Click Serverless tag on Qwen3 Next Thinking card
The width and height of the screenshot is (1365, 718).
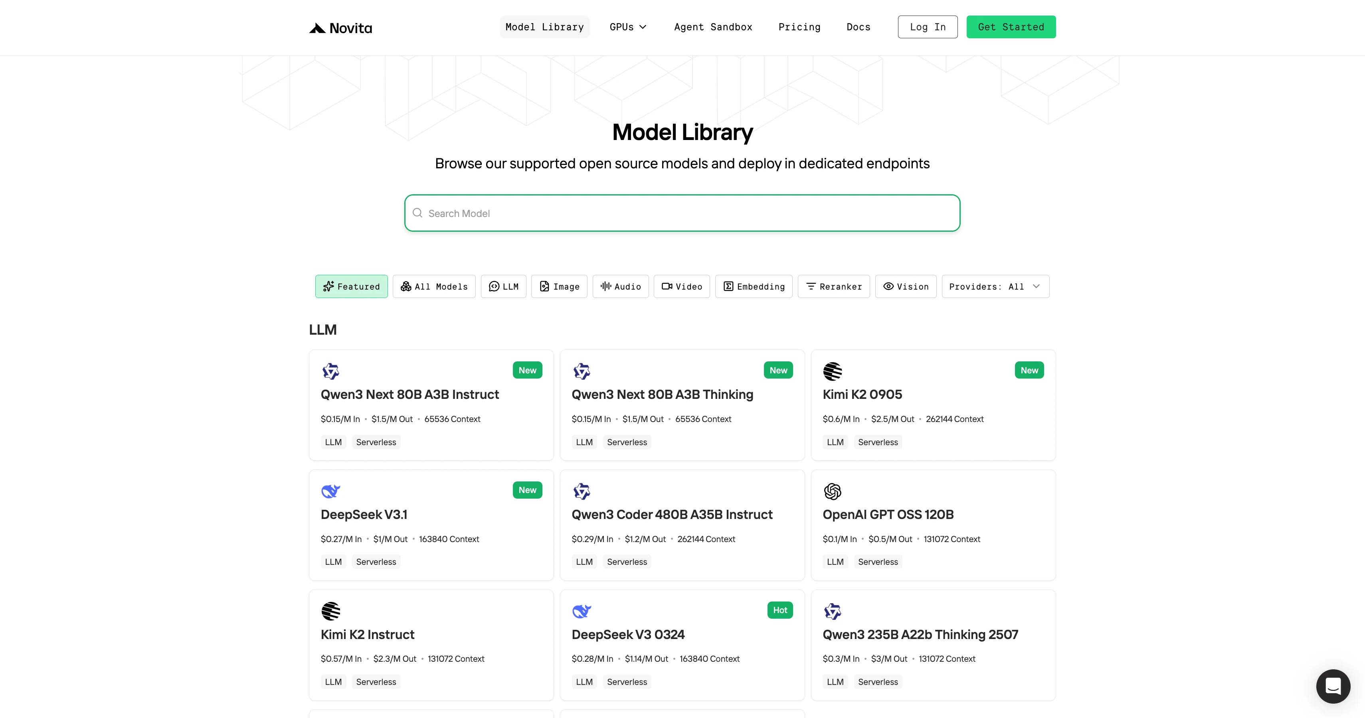(627, 442)
